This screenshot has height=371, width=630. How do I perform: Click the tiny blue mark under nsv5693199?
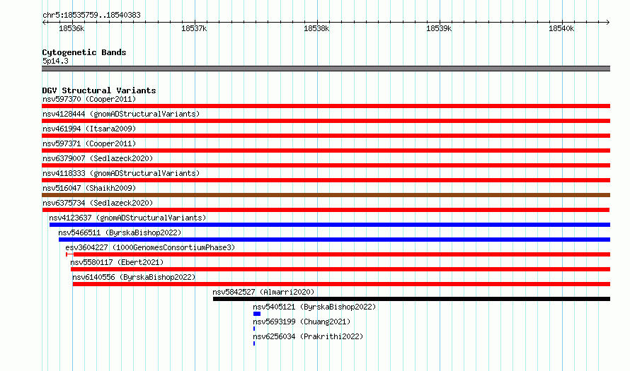tap(254, 329)
